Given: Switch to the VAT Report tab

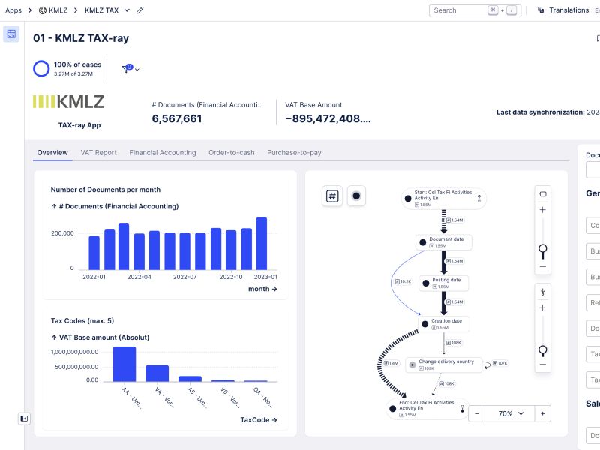Looking at the screenshot, I should pyautogui.click(x=98, y=152).
